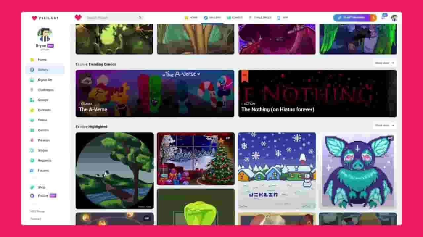The width and height of the screenshot is (423, 237).
Task: Open the CHALLENGES tab in top navigation
Action: pos(260,18)
